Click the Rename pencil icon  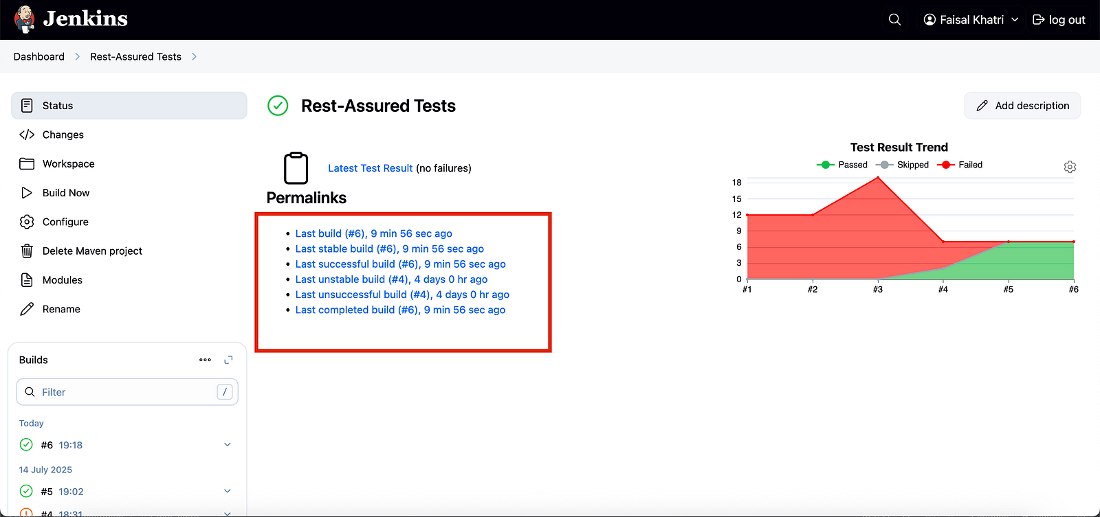coord(27,309)
